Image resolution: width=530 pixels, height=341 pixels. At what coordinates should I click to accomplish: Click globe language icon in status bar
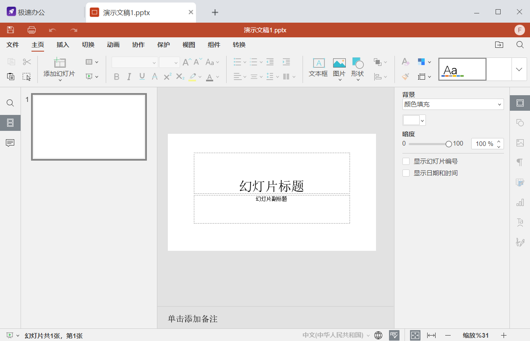tap(378, 335)
